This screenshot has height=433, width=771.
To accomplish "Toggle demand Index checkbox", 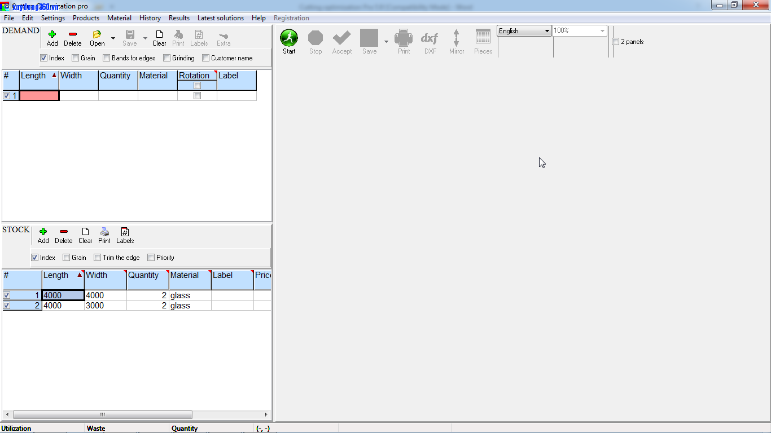I will (x=43, y=58).
